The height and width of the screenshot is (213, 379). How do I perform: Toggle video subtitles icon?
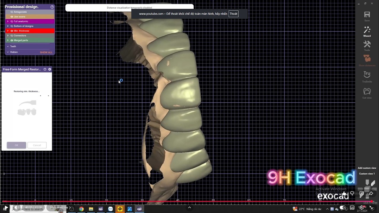pos(352,208)
